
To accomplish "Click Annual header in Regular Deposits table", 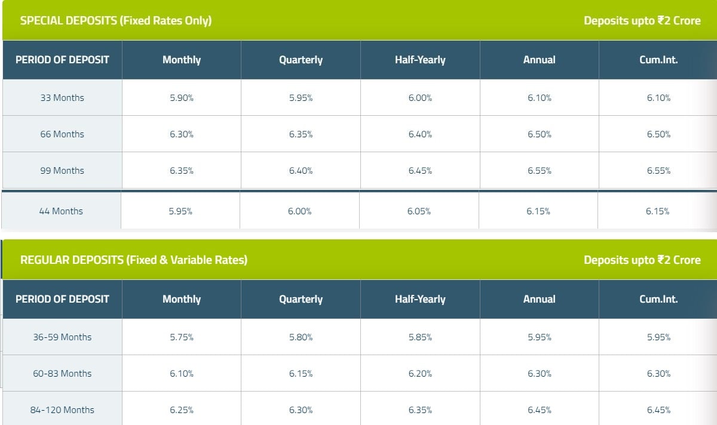I will [539, 299].
